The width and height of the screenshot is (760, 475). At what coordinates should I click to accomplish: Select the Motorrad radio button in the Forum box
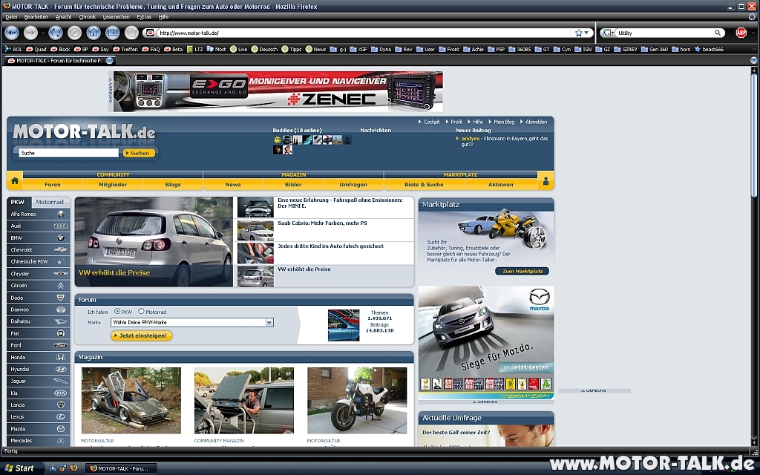pos(142,311)
